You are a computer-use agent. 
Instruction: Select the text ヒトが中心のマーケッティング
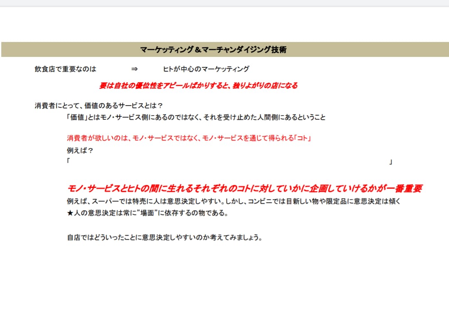pyautogui.click(x=206, y=69)
